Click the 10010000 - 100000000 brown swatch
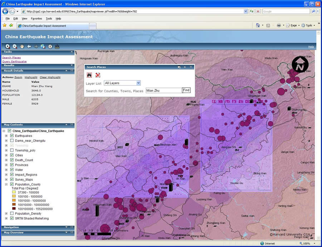The height and width of the screenshot is (247, 322). coord(14,204)
